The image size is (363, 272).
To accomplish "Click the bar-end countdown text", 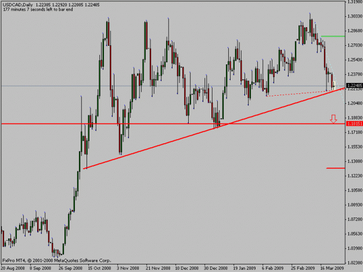I will [38, 9].
